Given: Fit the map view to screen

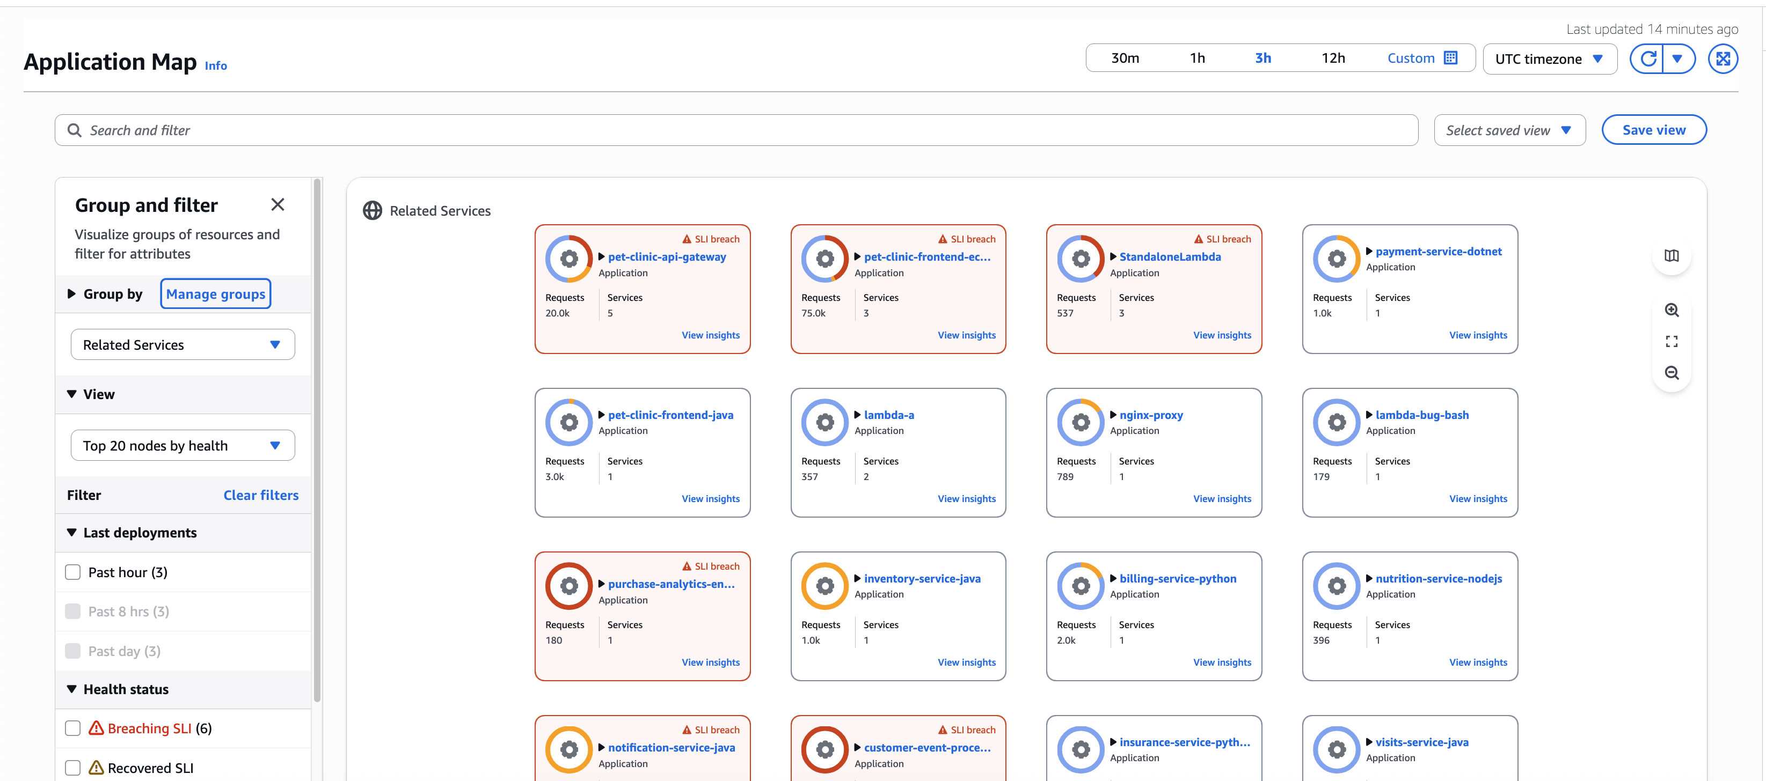Looking at the screenshot, I should [x=1672, y=341].
